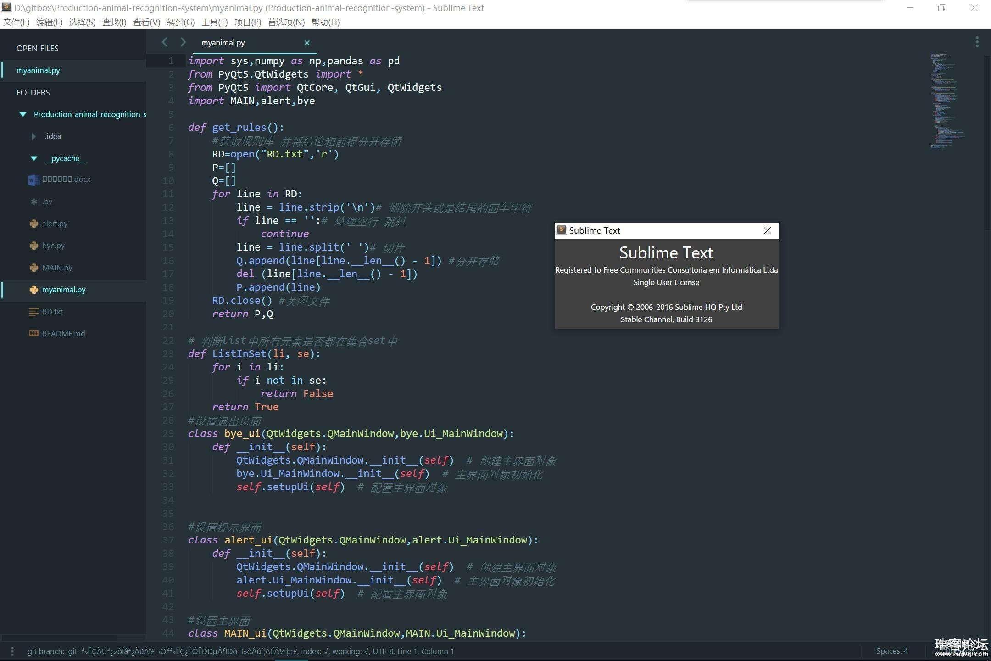
Task: Click the asterisk icon of .py file
Action: [x=34, y=202]
